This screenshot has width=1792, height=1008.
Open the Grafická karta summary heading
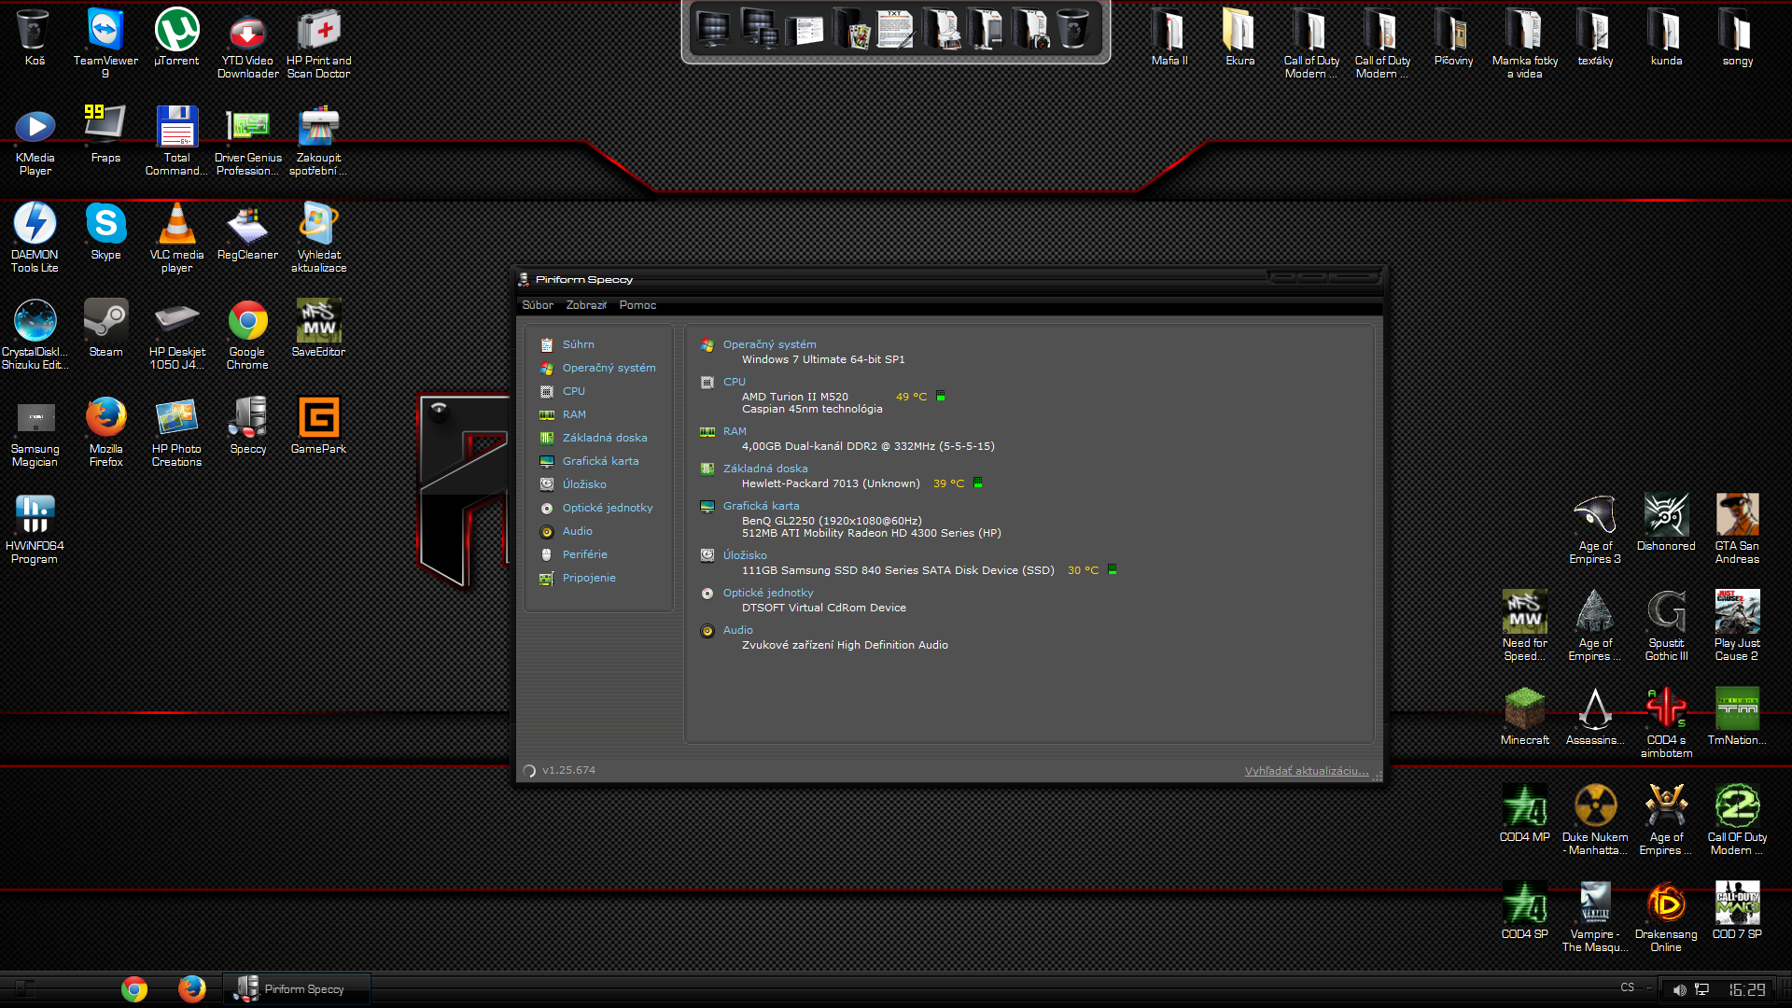tap(761, 506)
